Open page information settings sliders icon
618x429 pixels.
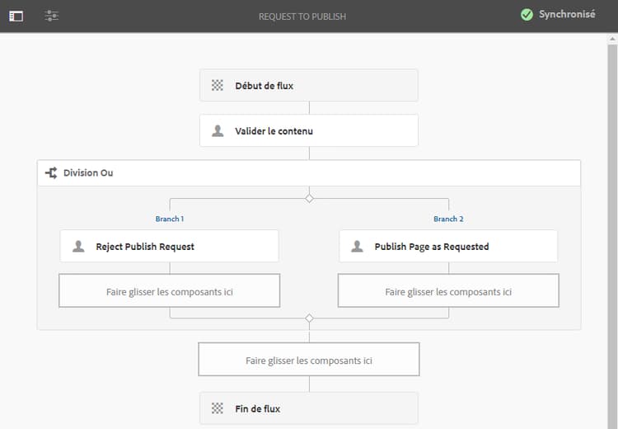(x=51, y=16)
